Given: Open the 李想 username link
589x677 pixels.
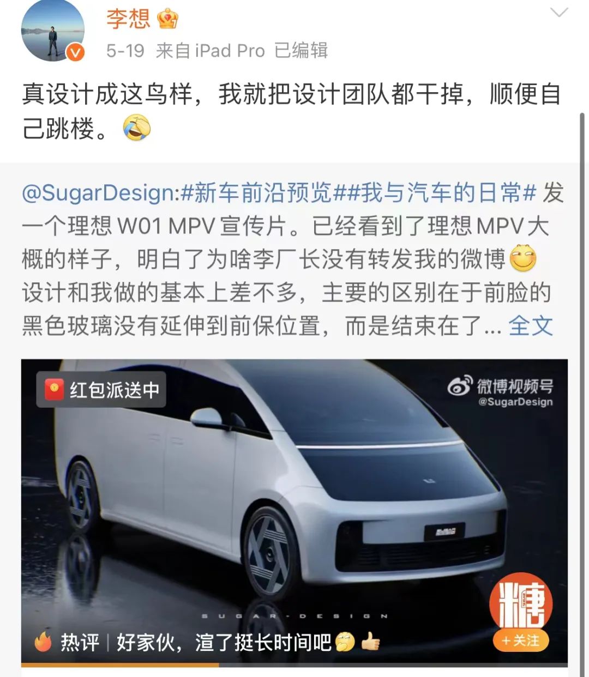Looking at the screenshot, I should (128, 19).
